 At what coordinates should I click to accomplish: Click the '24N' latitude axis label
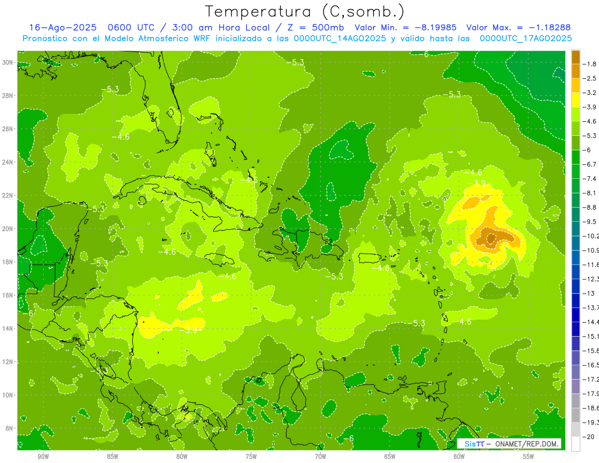(7, 162)
